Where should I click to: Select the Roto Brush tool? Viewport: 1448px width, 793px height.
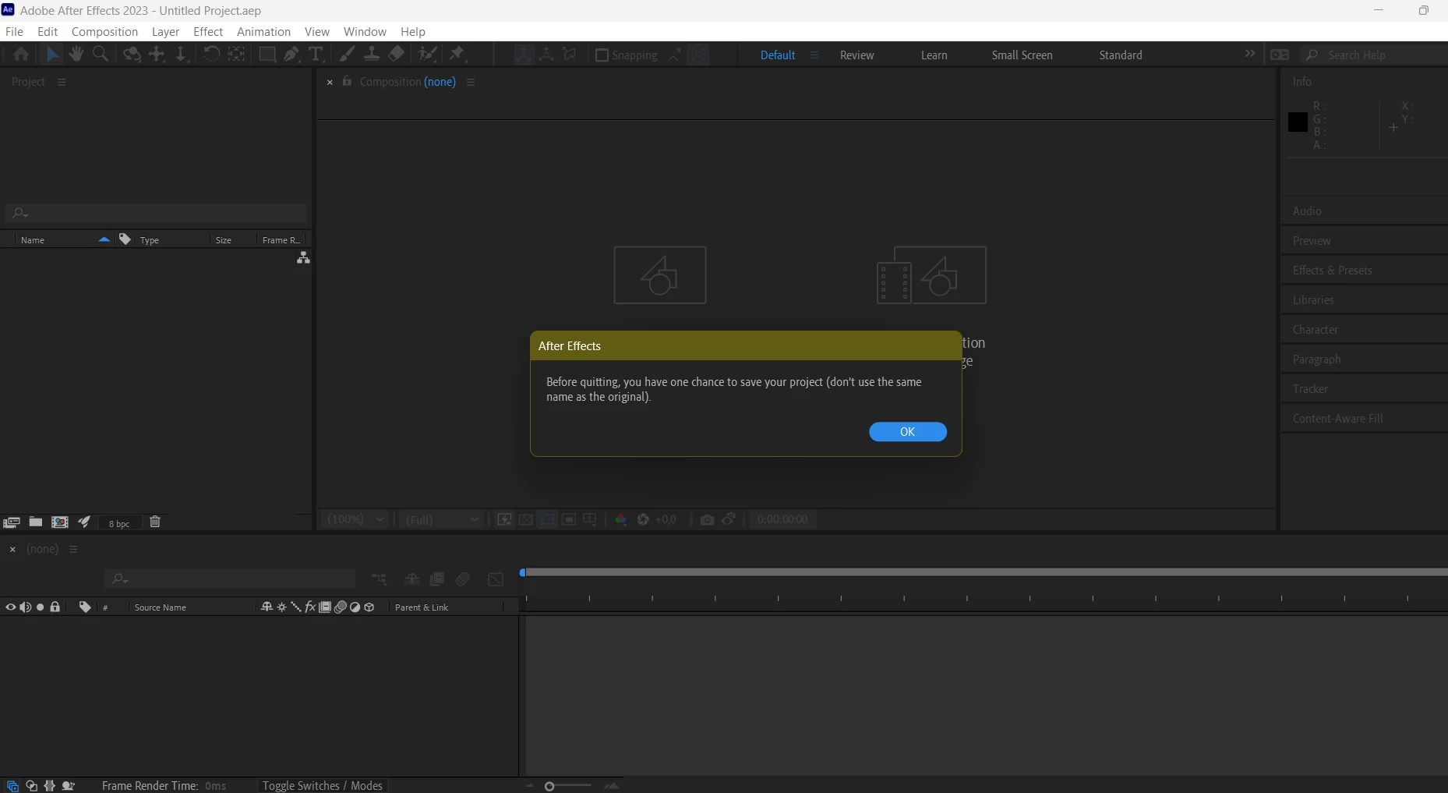(427, 54)
